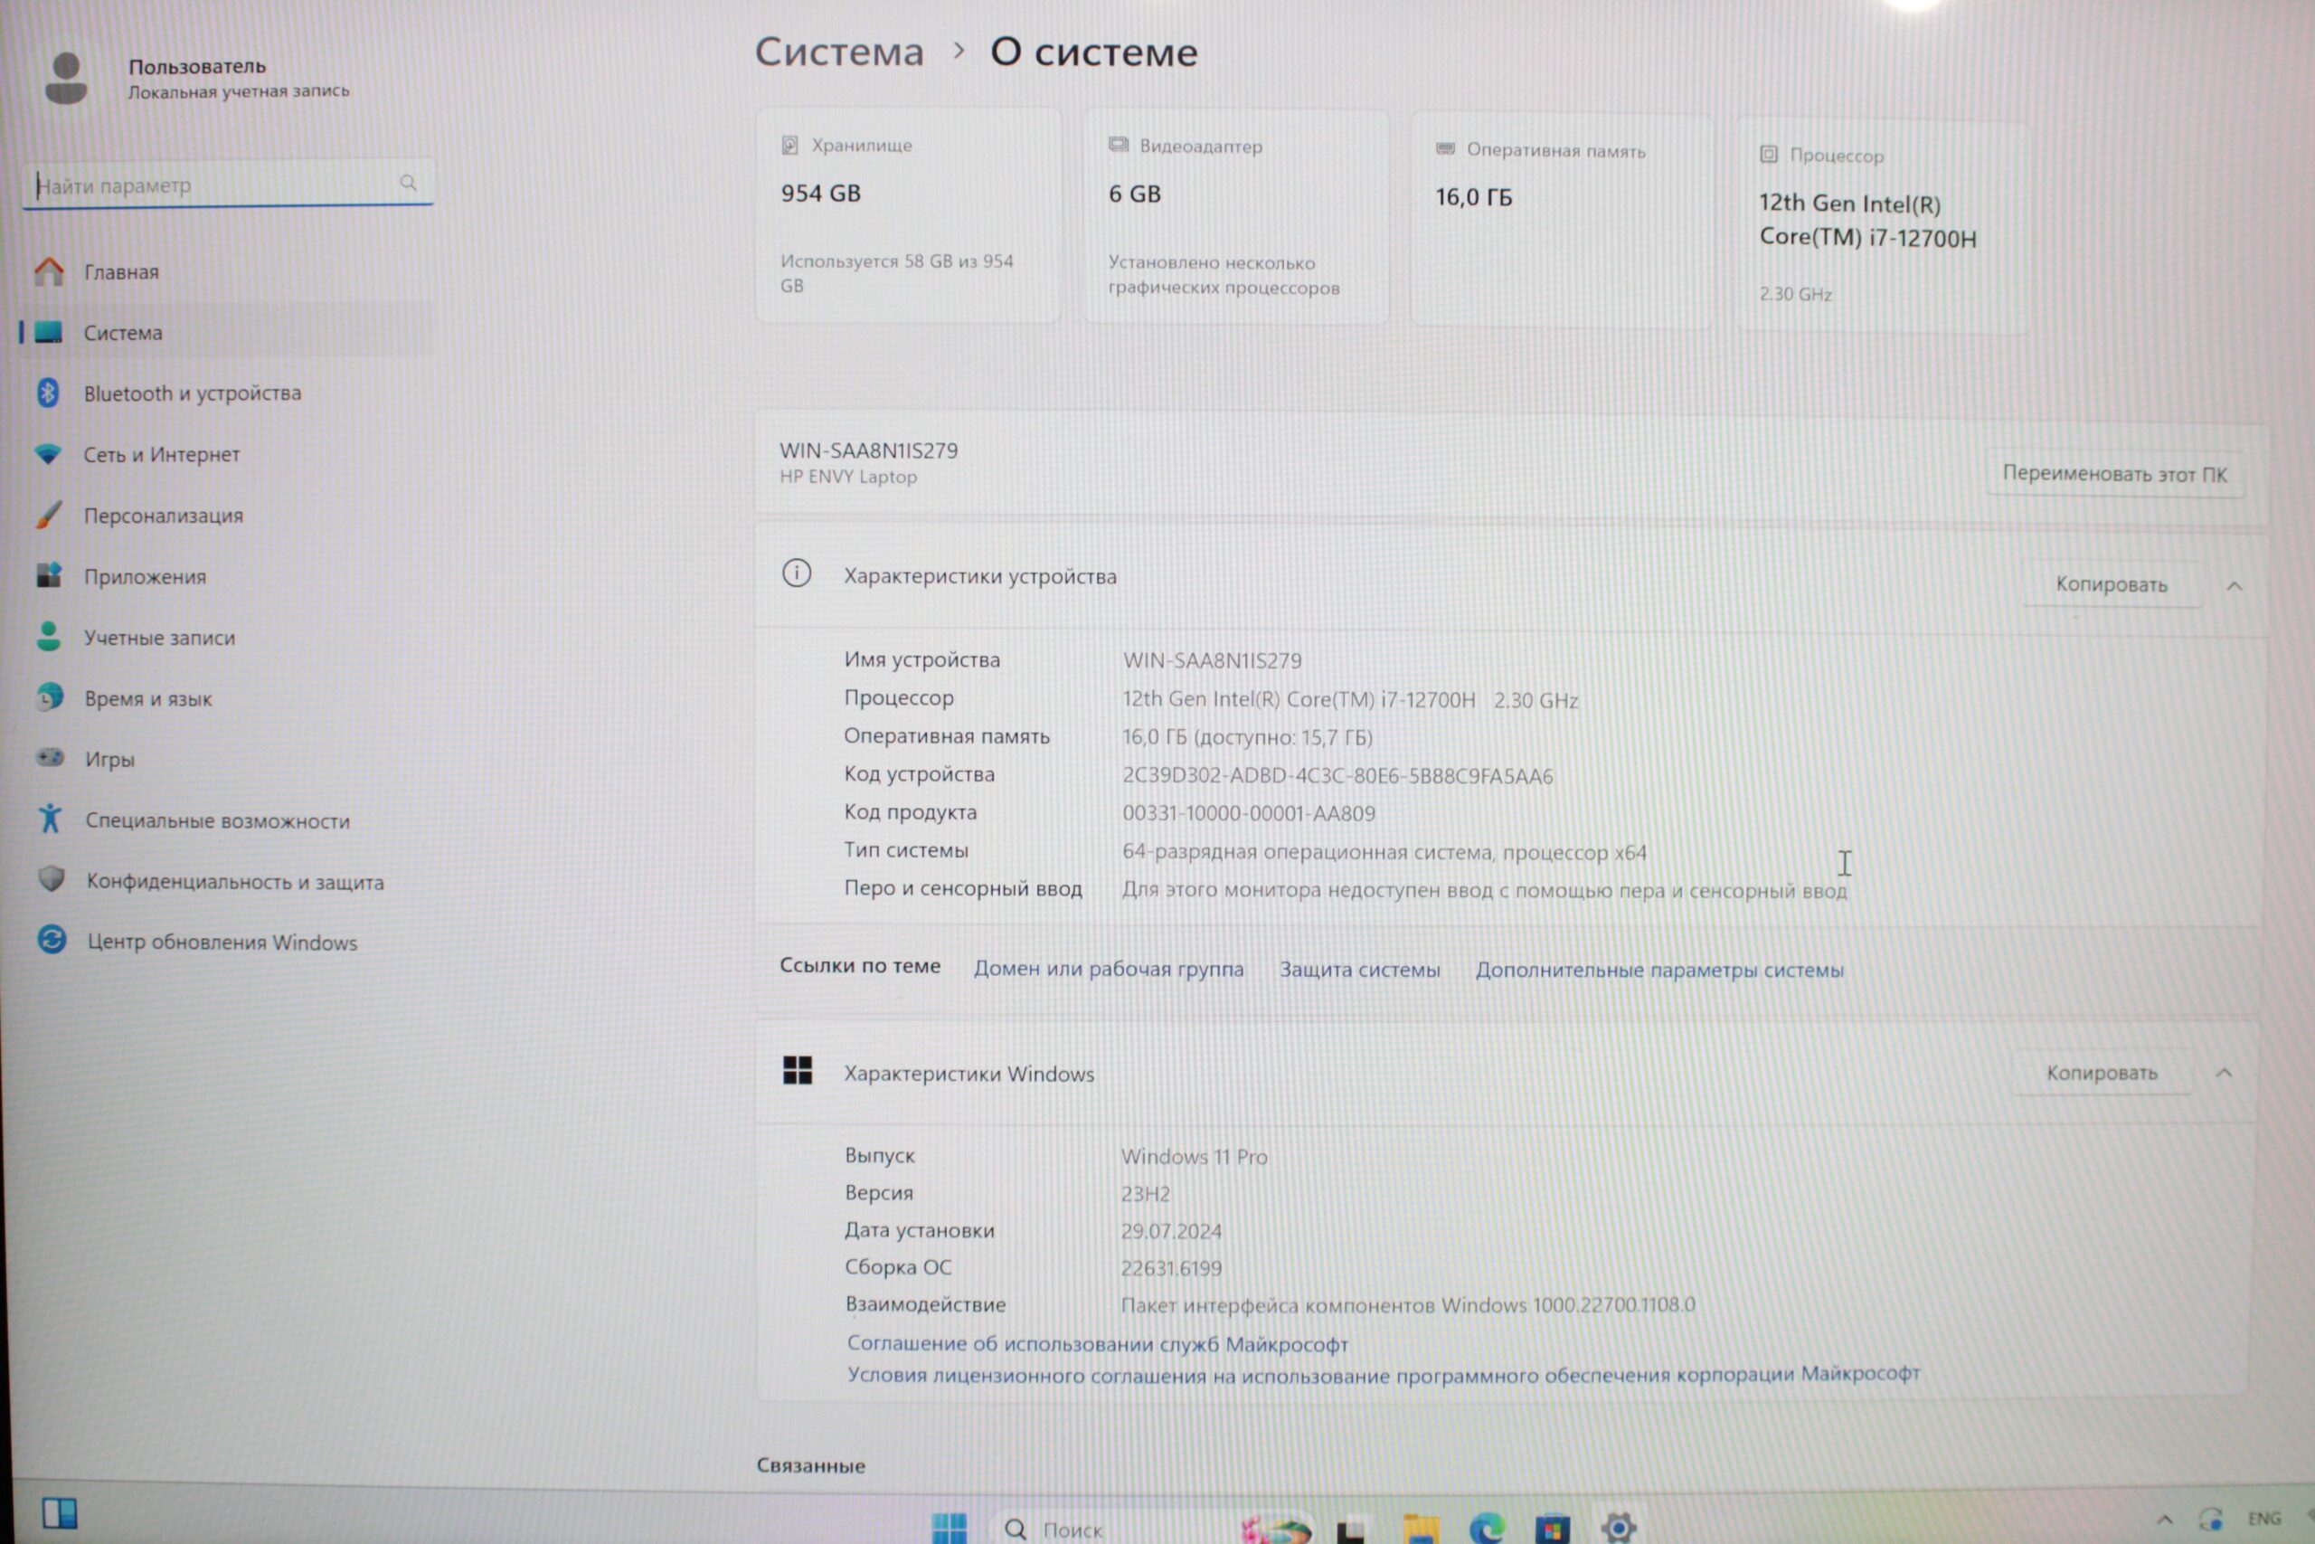Open Microsoft Edge from the taskbar

[x=1487, y=1529]
